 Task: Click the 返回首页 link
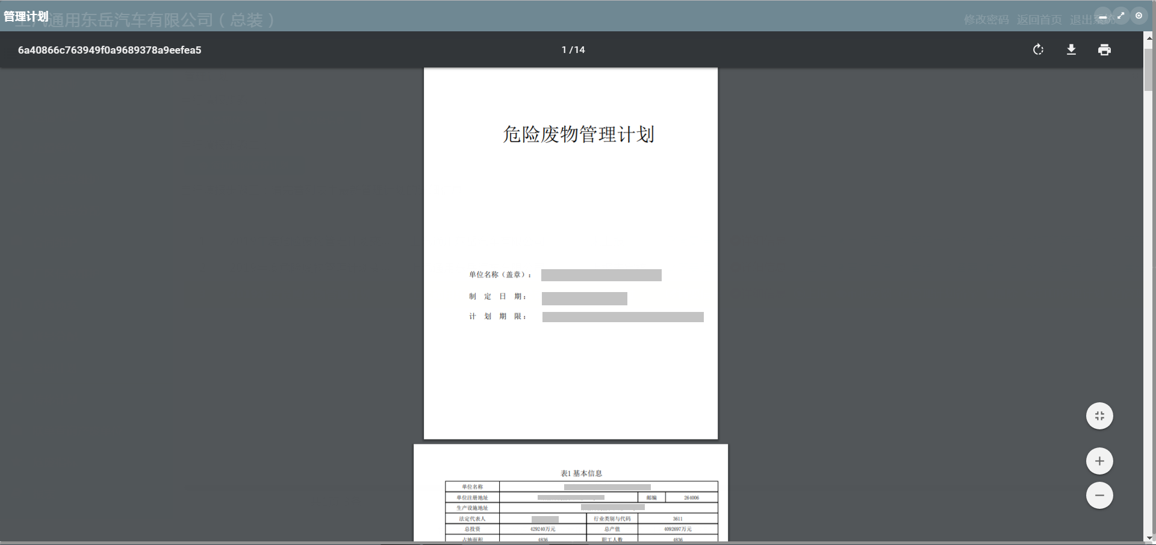(1039, 20)
